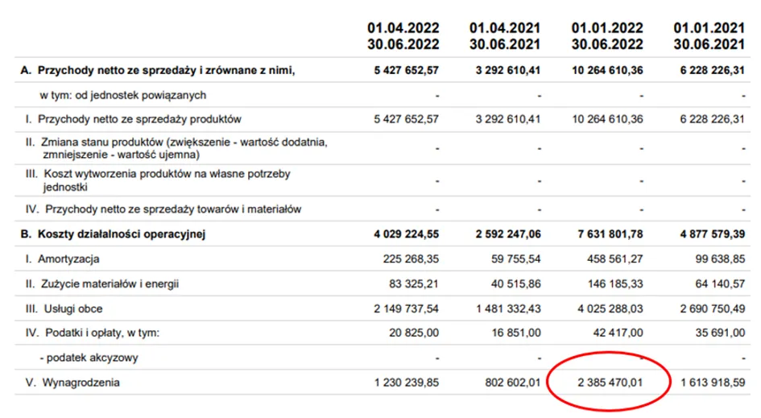Click the bold value 6 228 226,31 in row A

pos(713,70)
